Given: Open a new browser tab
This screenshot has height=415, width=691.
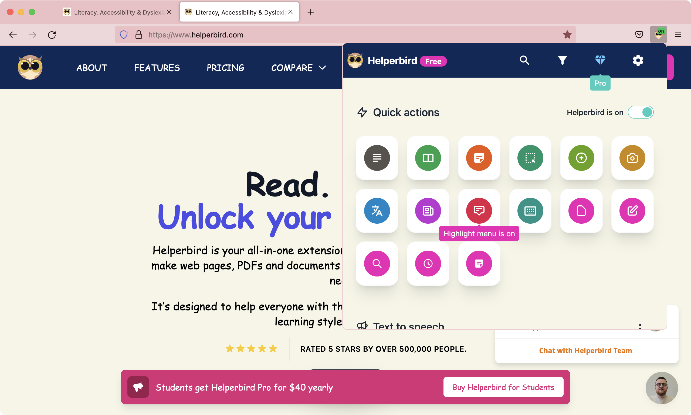Looking at the screenshot, I should pyautogui.click(x=310, y=12).
